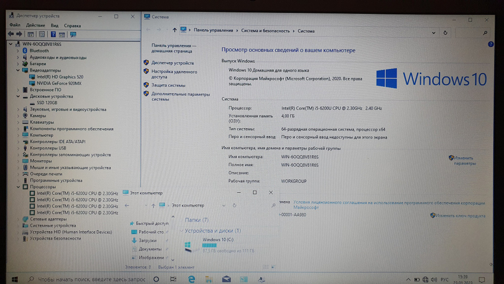The image size is (504, 284).
Task: Select SSD 120GB disk device
Action: [x=47, y=102]
